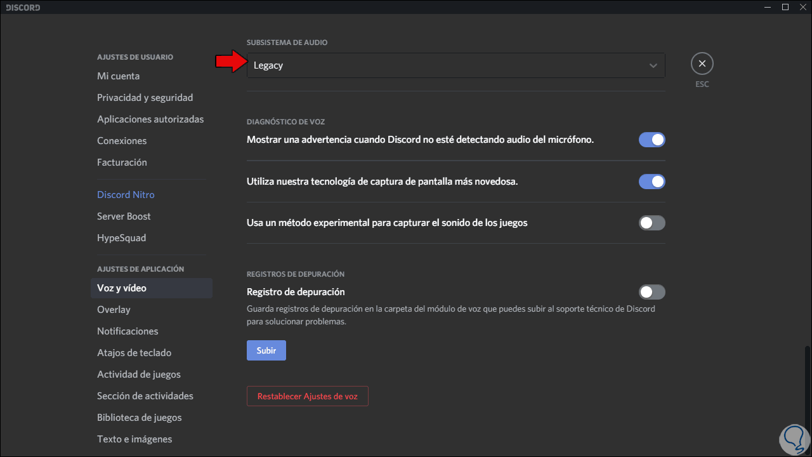Click the AJUSTES DE USUARIO heading
Screen dimensions: 812x457
pyautogui.click(x=135, y=57)
